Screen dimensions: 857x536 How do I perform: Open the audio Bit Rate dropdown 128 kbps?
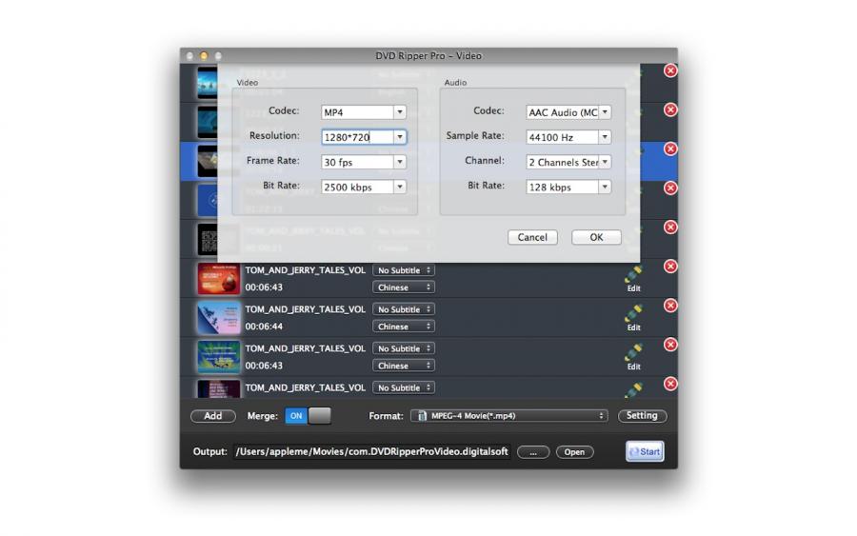coord(568,187)
